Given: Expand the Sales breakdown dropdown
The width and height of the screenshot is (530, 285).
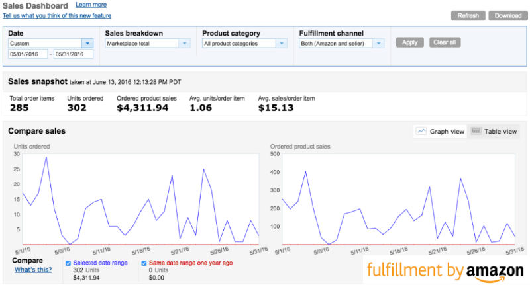Looking at the screenshot, I should tap(185, 44).
